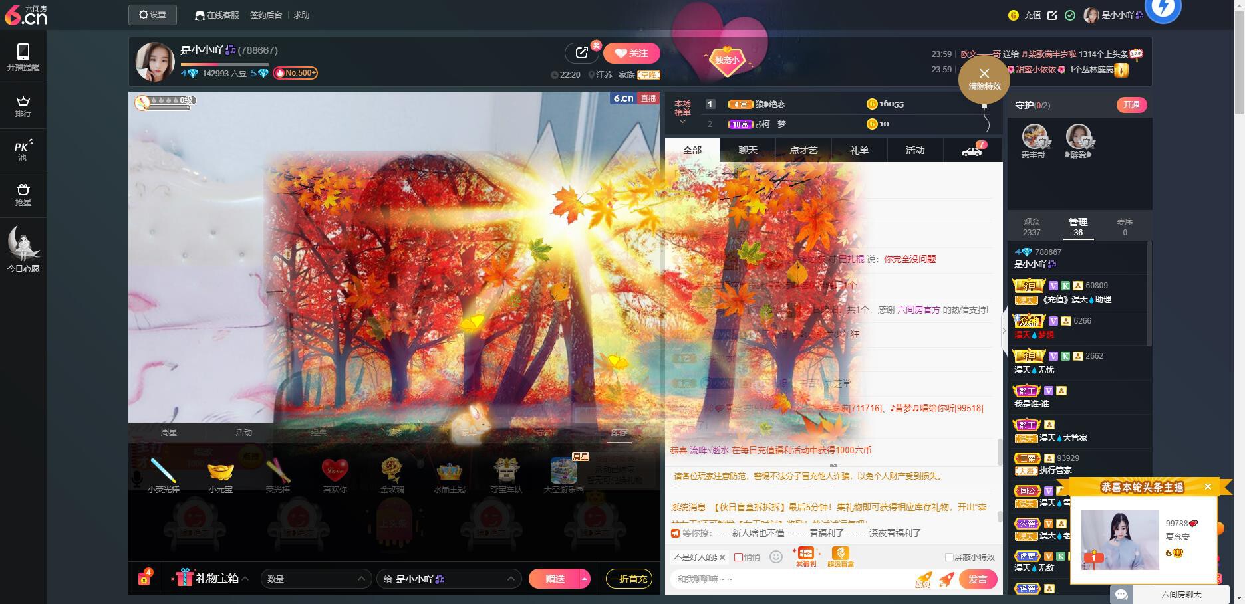Viewport: 1245px width, 604px height.
Task: Click the streamer avatar of 是小小吖
Action: coord(154,61)
